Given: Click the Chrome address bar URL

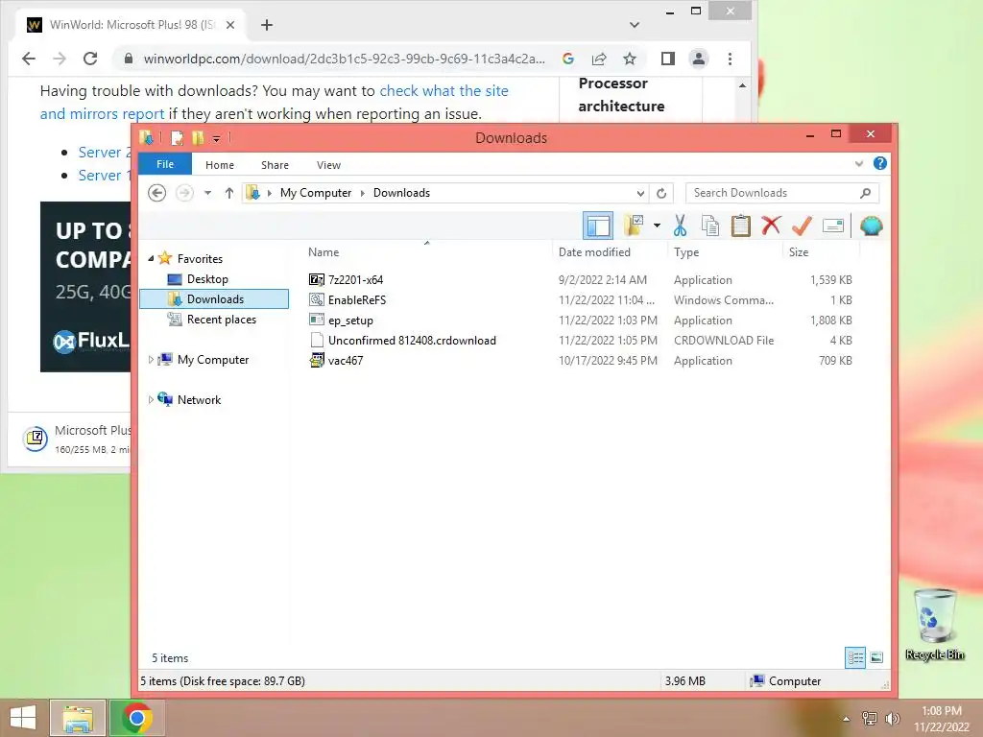Looking at the screenshot, I should pos(345,59).
